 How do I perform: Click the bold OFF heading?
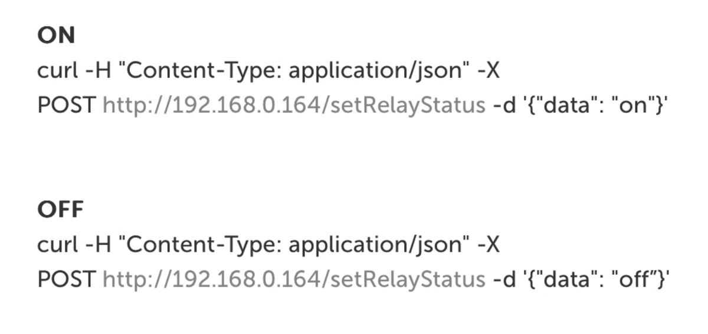point(61,209)
